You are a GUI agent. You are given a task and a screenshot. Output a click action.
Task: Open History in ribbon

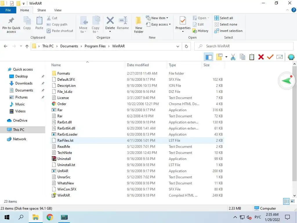tap(200, 31)
